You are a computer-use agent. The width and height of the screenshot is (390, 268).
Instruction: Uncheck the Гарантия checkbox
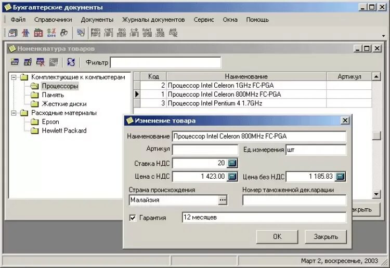[133, 218]
